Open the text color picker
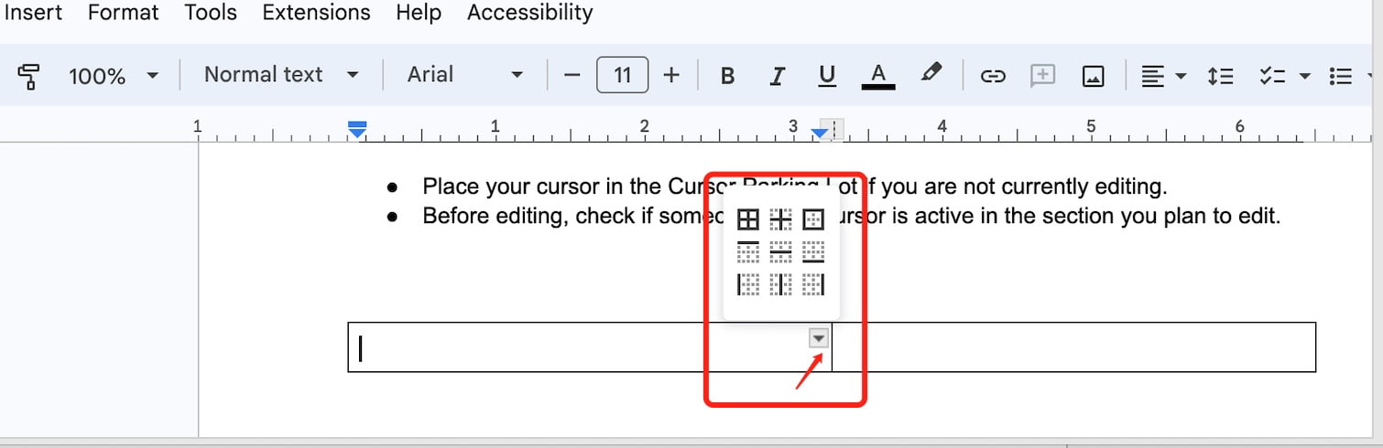The image size is (1383, 448). pos(877,76)
